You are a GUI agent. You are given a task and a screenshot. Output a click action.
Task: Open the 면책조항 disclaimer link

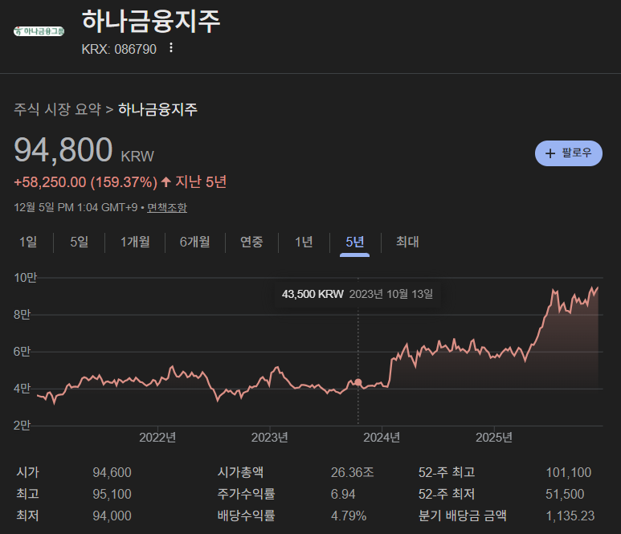(x=167, y=207)
